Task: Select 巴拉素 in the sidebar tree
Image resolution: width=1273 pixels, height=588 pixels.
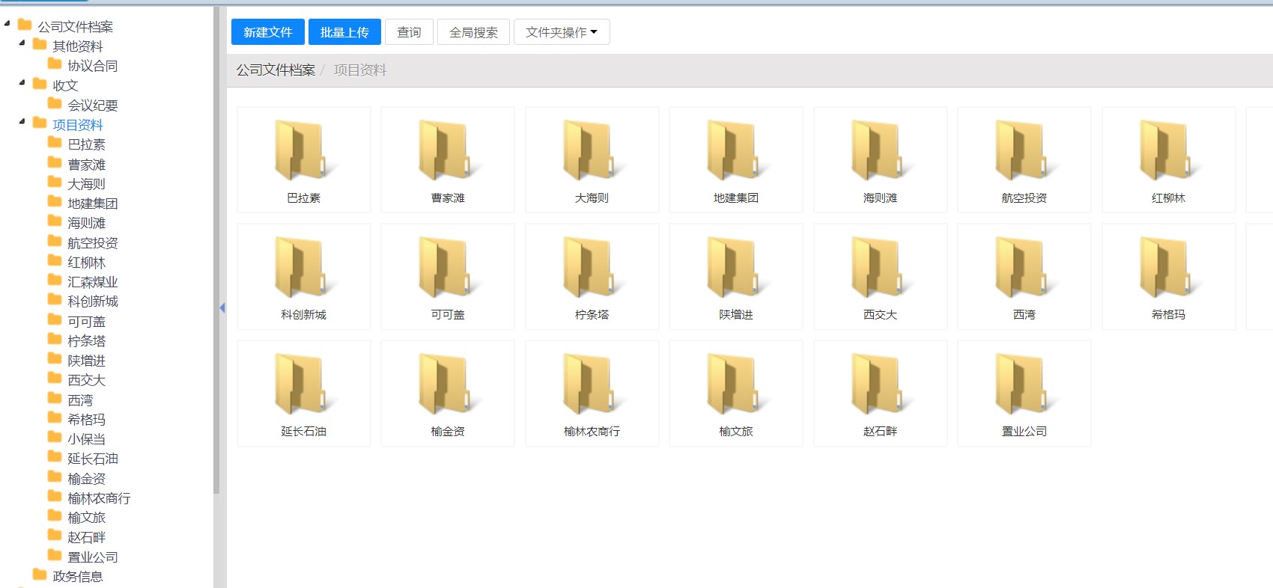Action: point(87,144)
